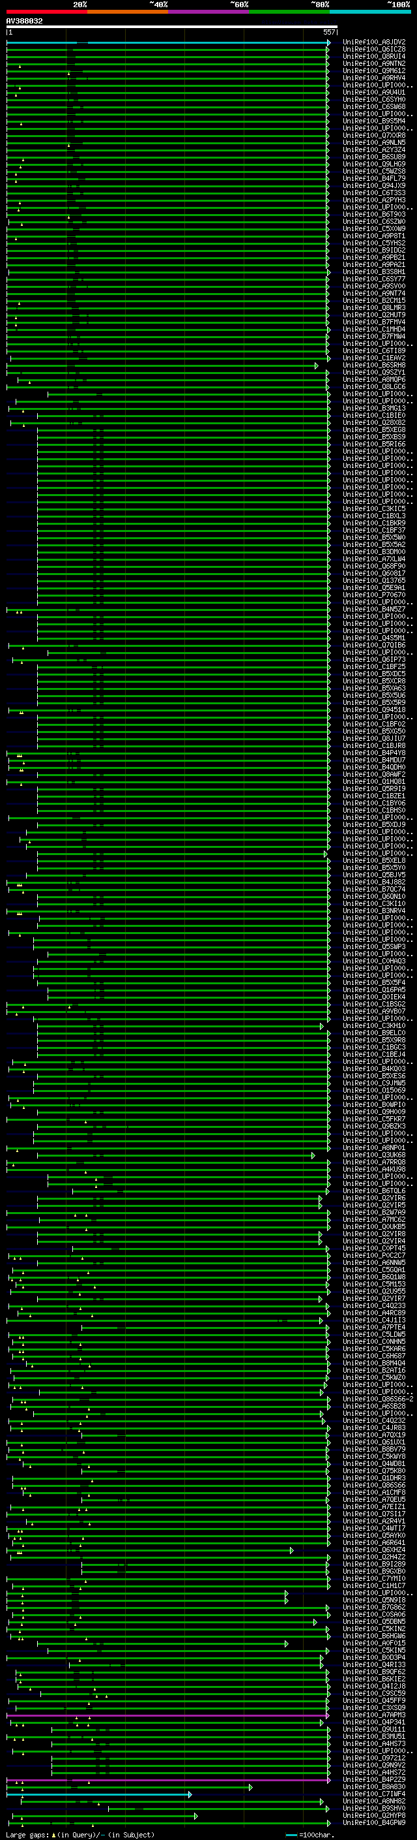The width and height of the screenshot is (417, 1840).
Task: Click the cyan =100char scale legend bar
Action: click(291, 1835)
